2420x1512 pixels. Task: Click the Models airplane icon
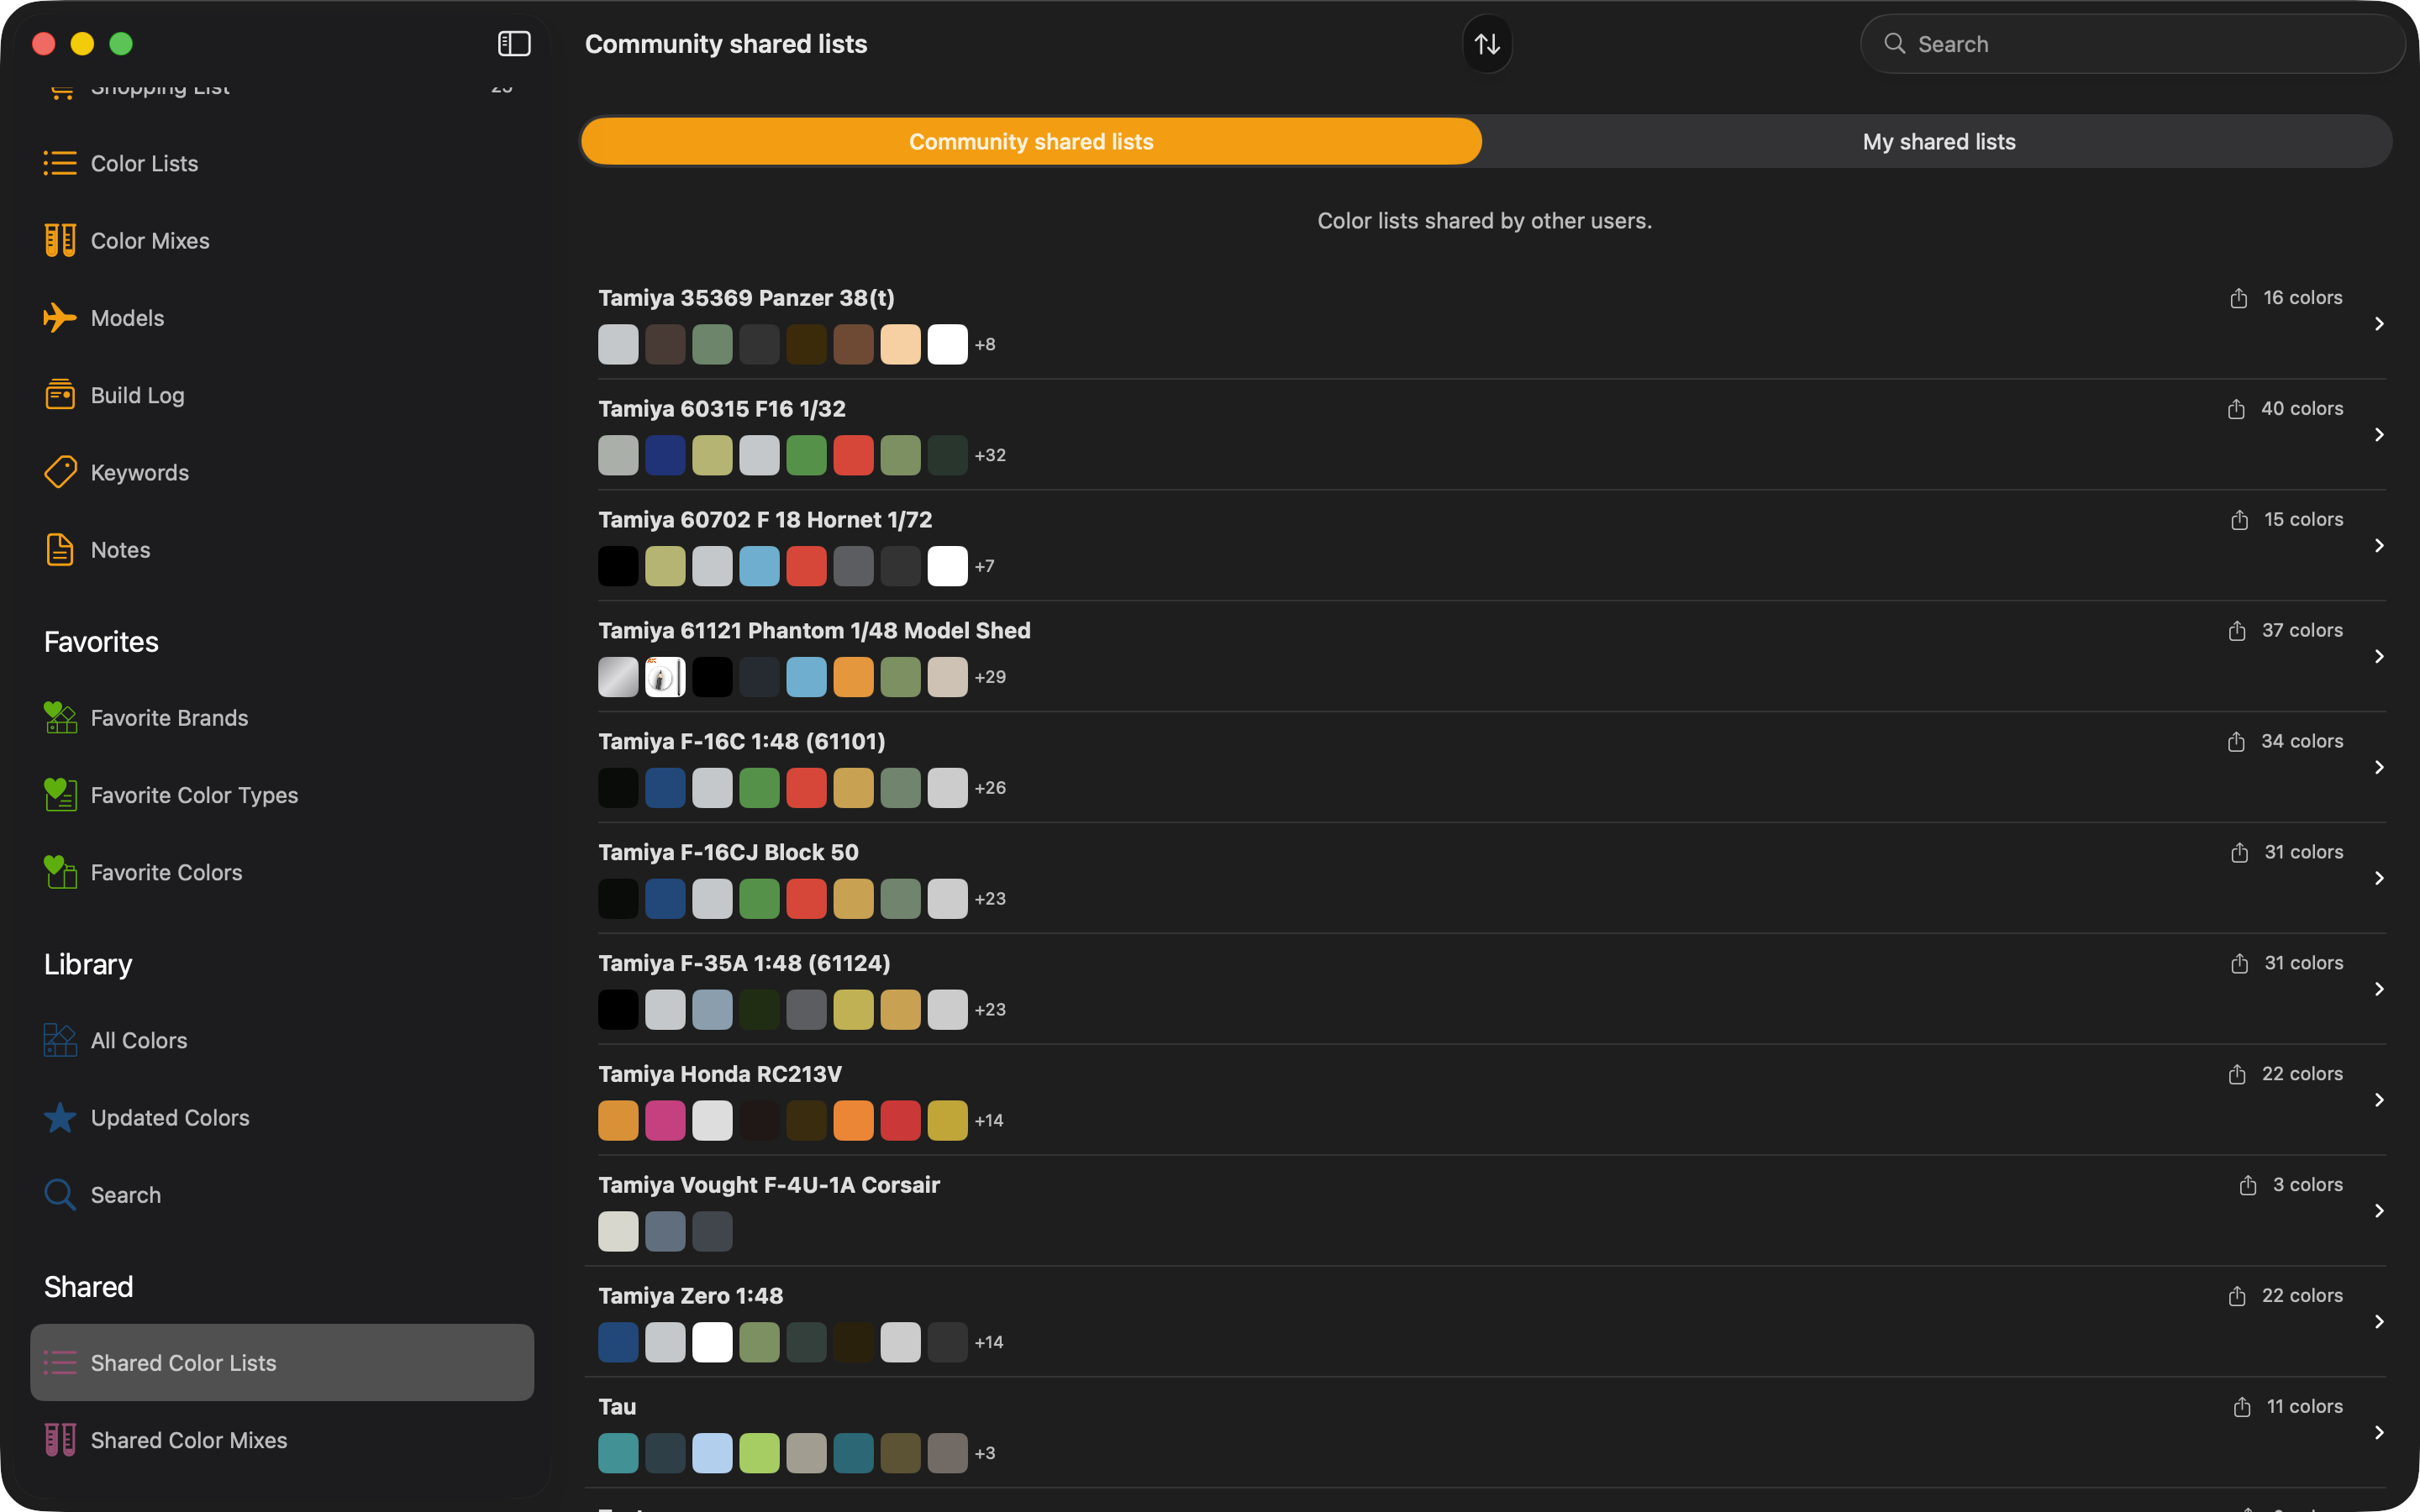(x=60, y=318)
